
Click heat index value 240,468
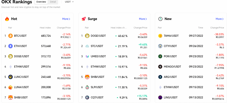(46, 77)
